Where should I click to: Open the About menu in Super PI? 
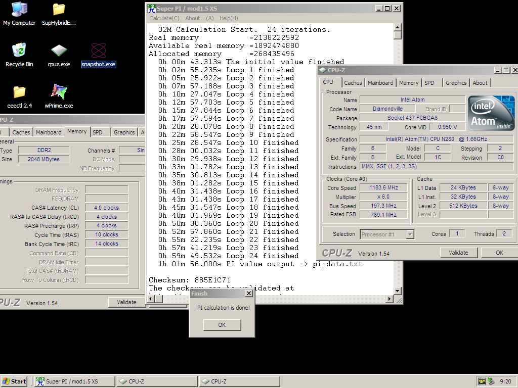pos(199,19)
